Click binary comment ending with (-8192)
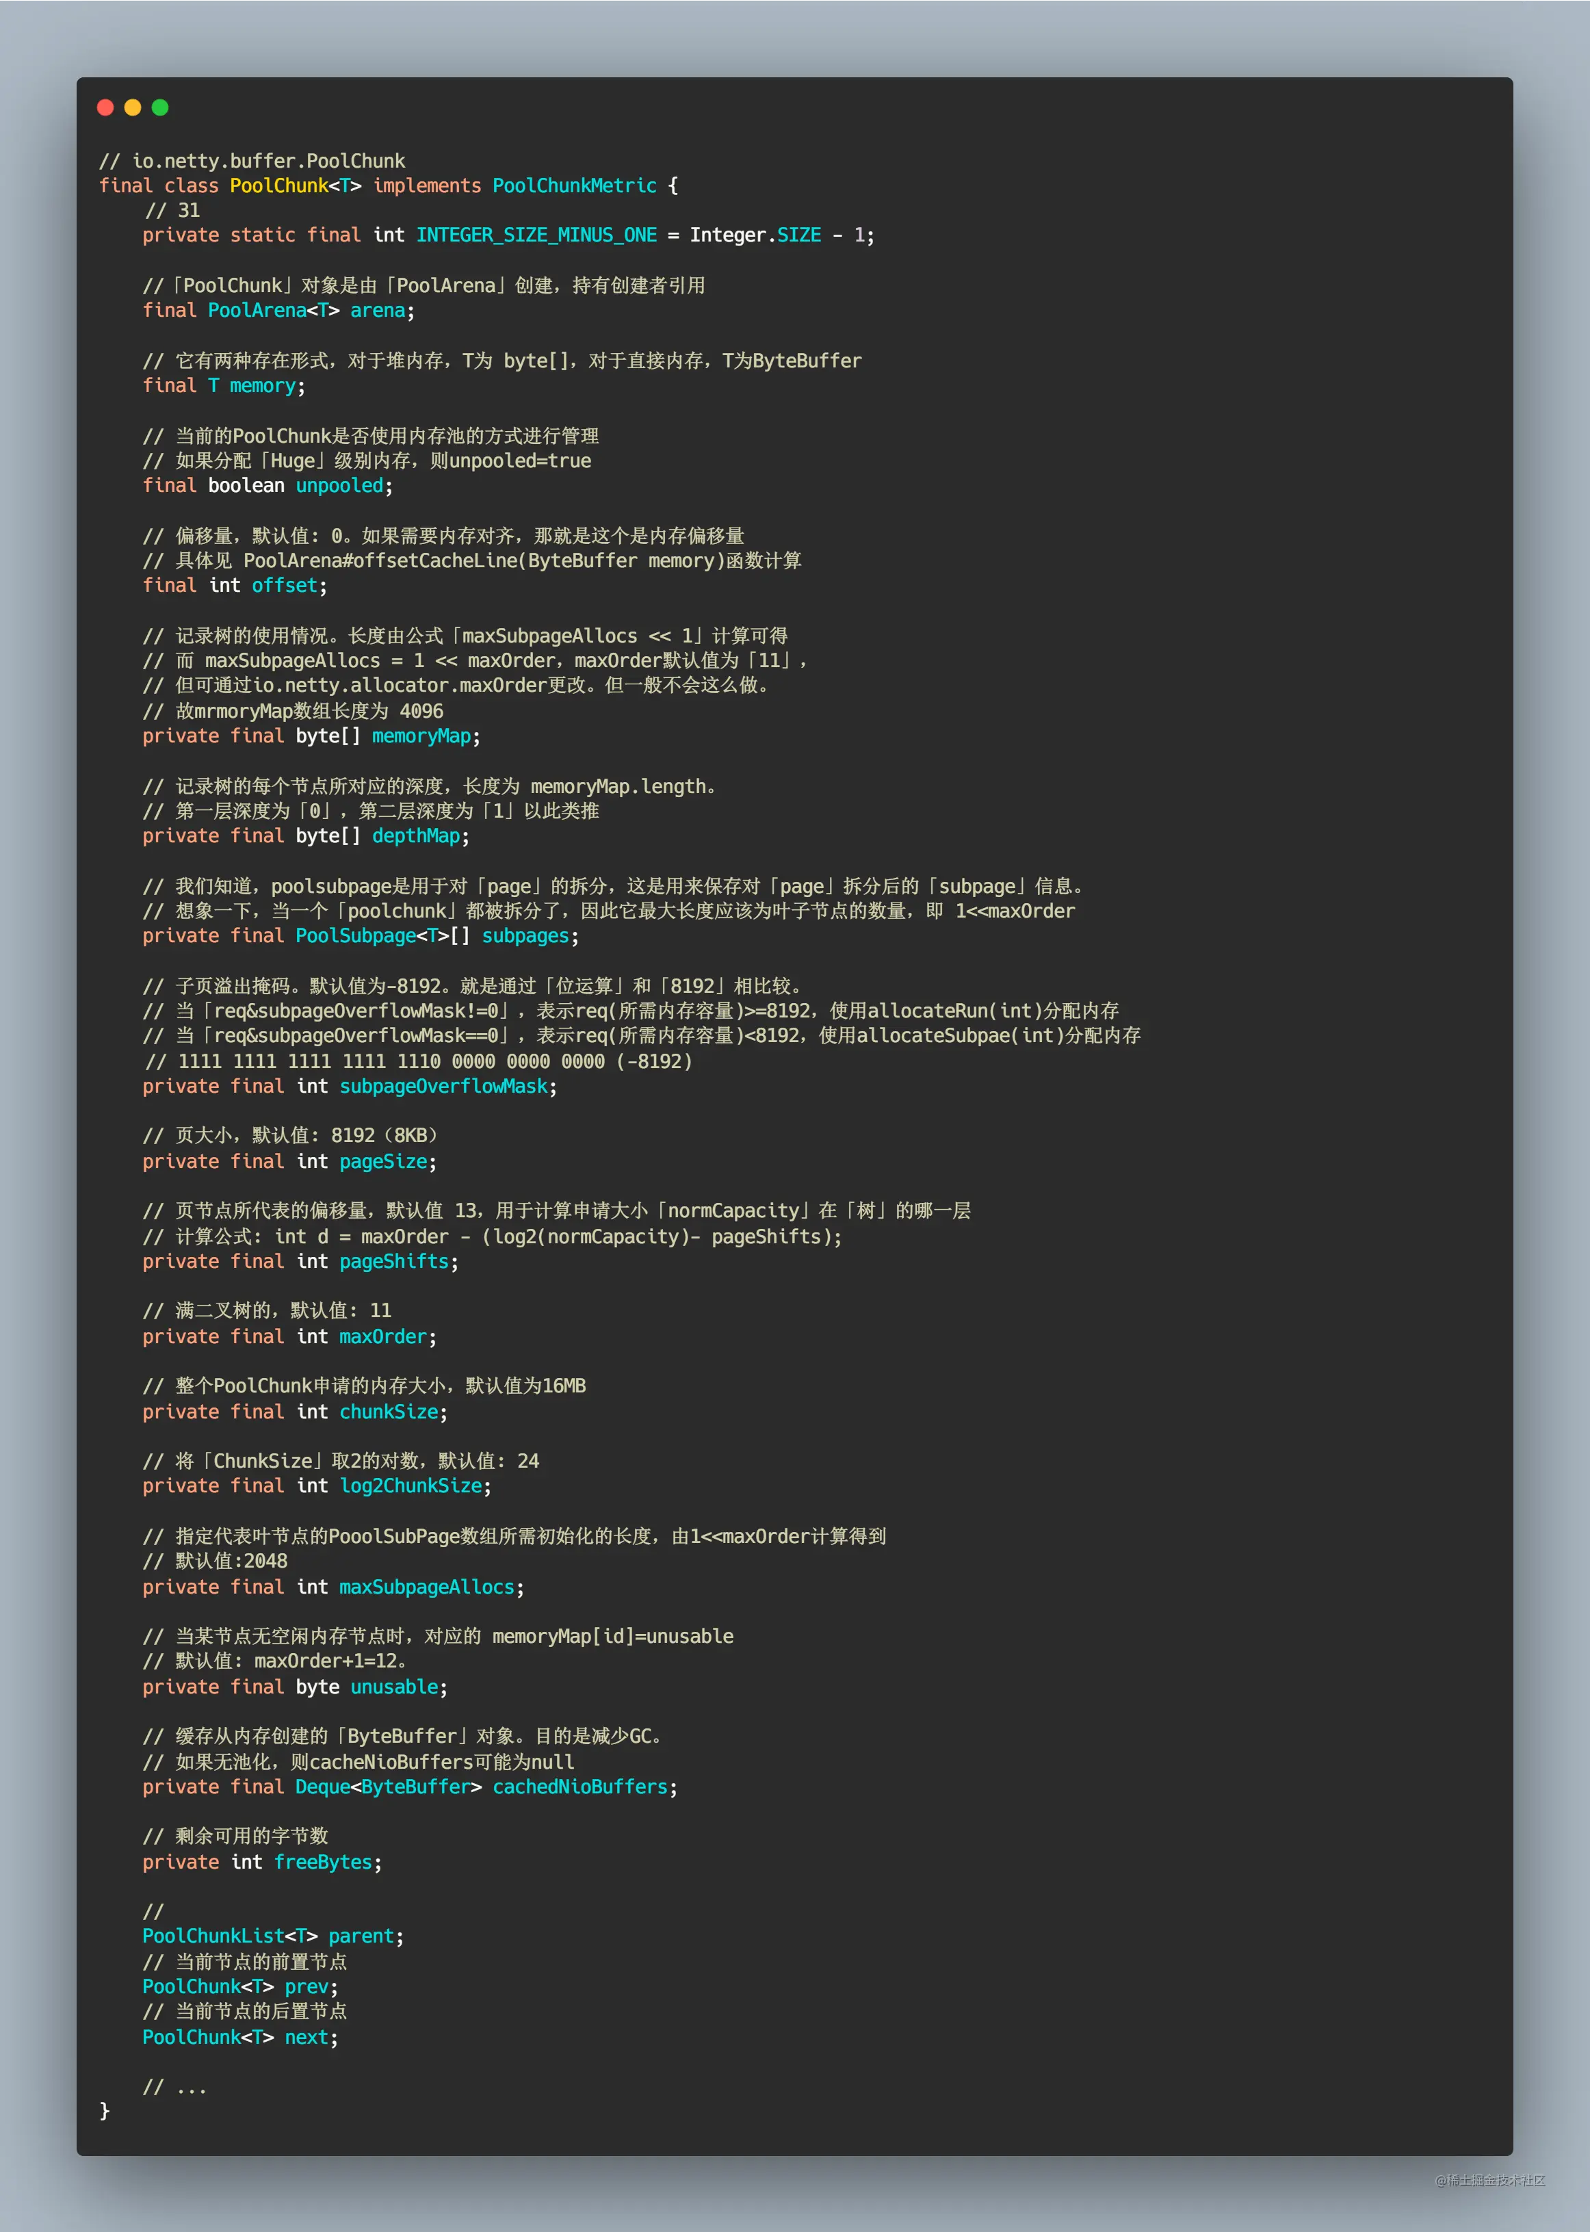The height and width of the screenshot is (2232, 1590). click(418, 1061)
